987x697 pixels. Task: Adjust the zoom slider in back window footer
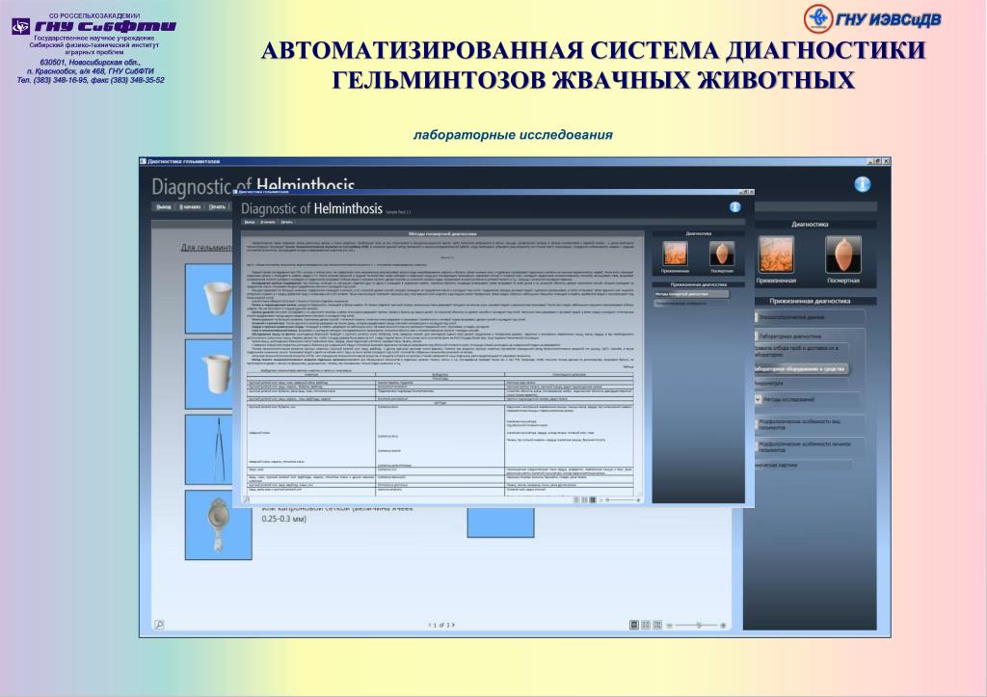698,626
